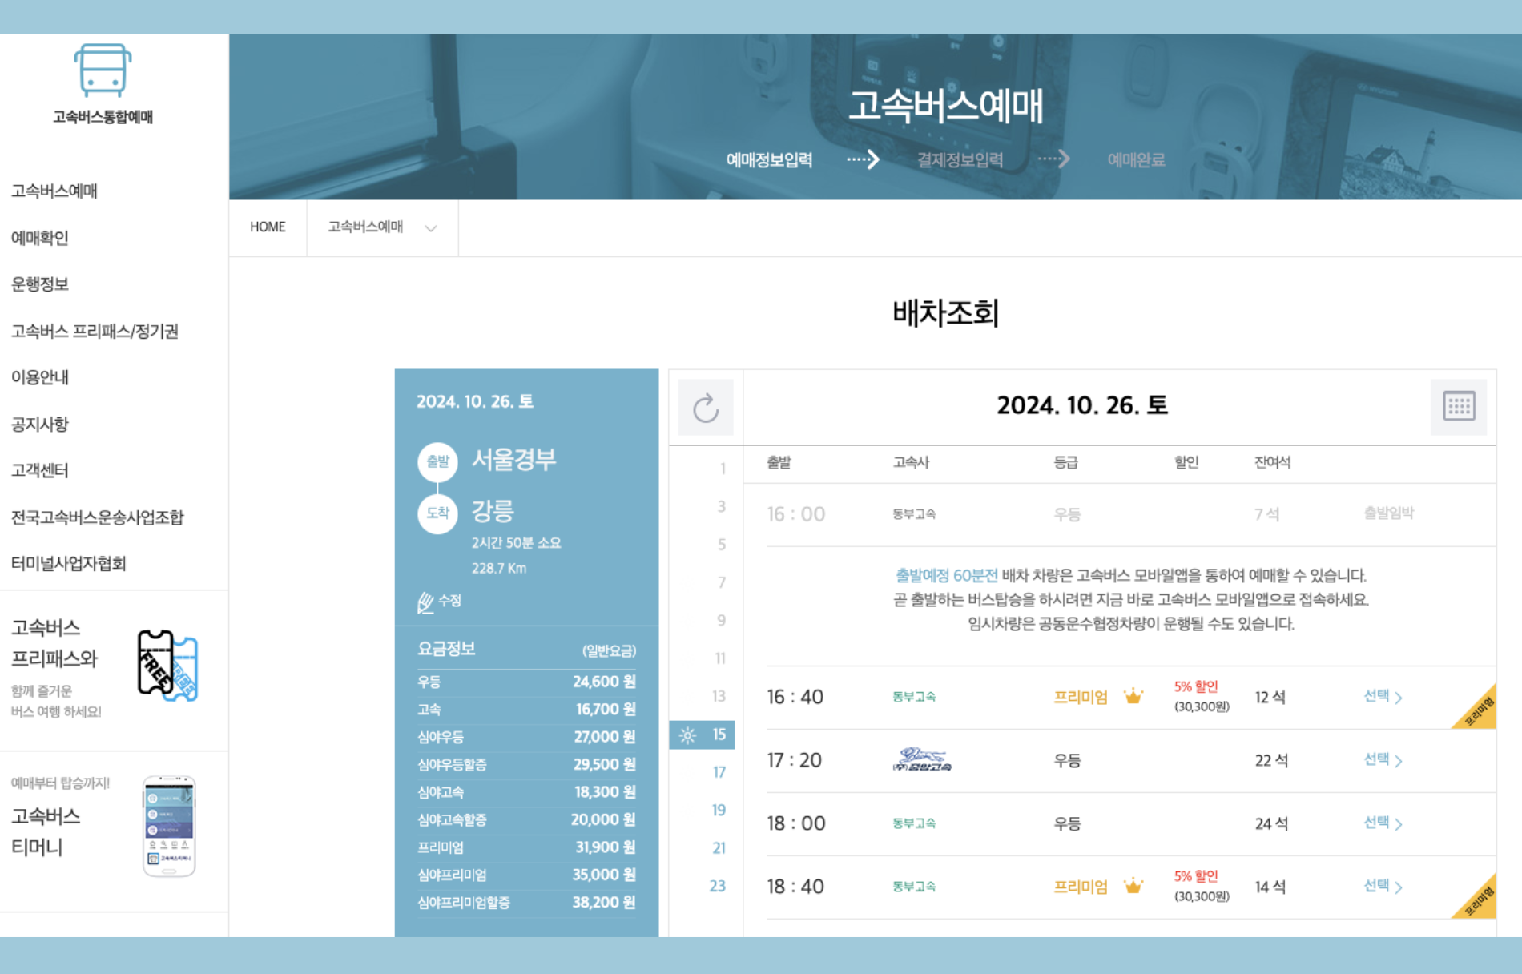Select hour 17 on the vertical time rail
1522x974 pixels.
(x=719, y=772)
